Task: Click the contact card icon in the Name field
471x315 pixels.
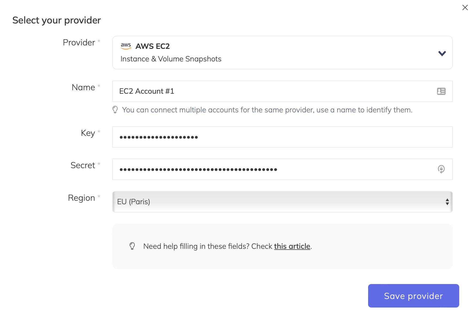Action: pyautogui.click(x=441, y=91)
